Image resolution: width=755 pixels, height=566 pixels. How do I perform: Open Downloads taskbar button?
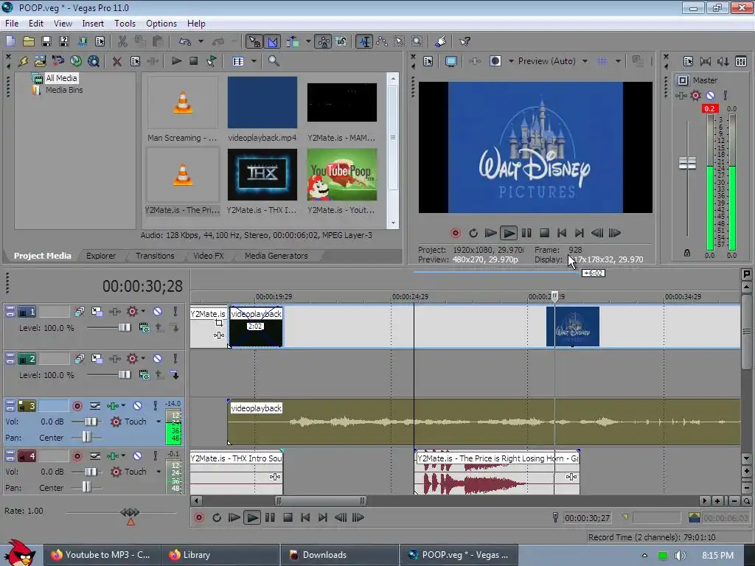pos(339,555)
